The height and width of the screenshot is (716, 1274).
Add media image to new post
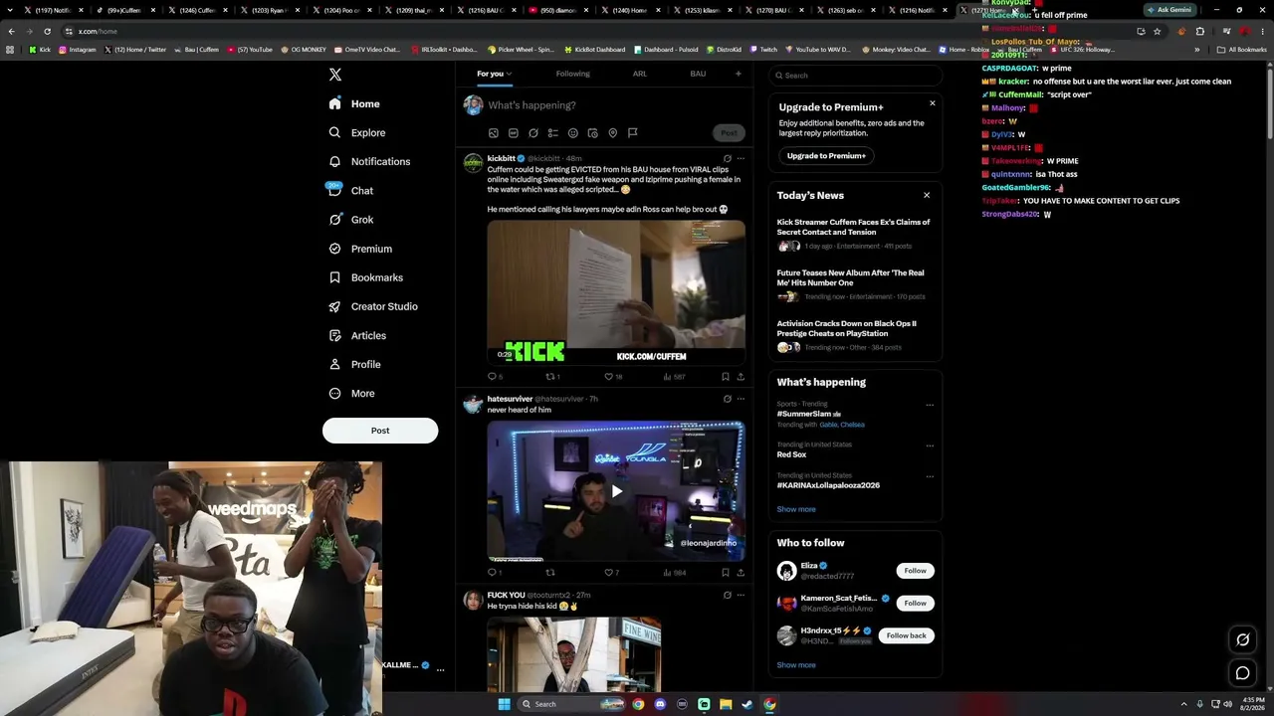tap(493, 133)
